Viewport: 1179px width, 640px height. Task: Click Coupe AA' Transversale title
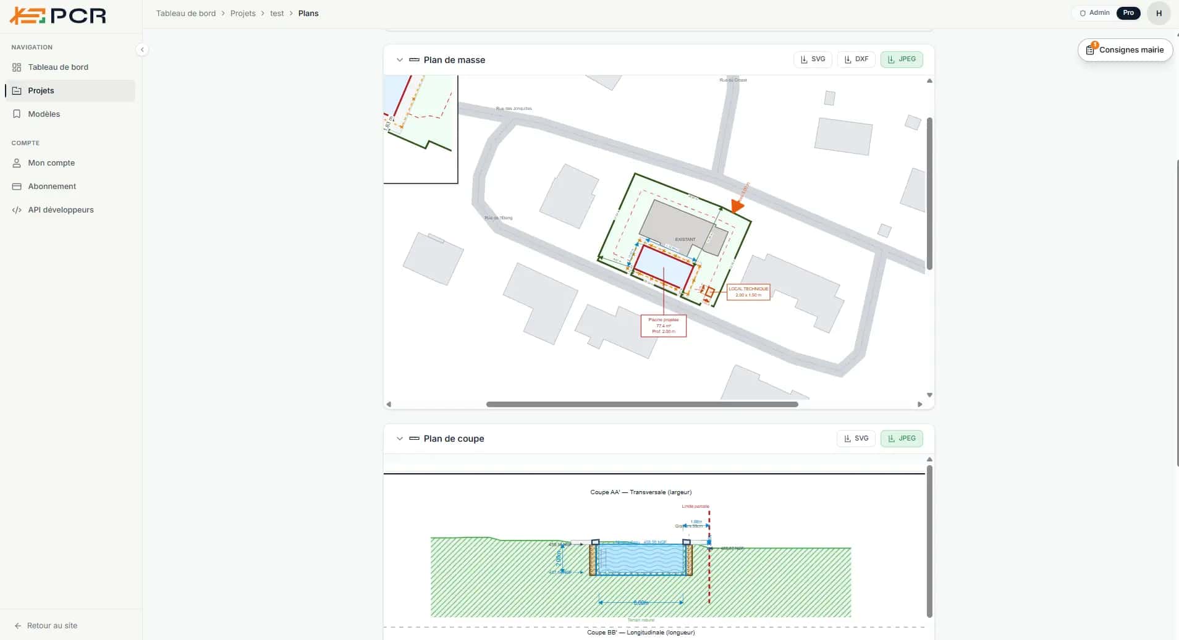(641, 492)
